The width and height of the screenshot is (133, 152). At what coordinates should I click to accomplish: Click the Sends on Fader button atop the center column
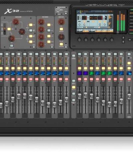pos(73,56)
